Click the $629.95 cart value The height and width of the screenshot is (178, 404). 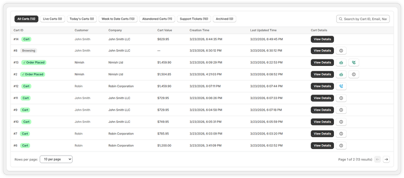163,39
